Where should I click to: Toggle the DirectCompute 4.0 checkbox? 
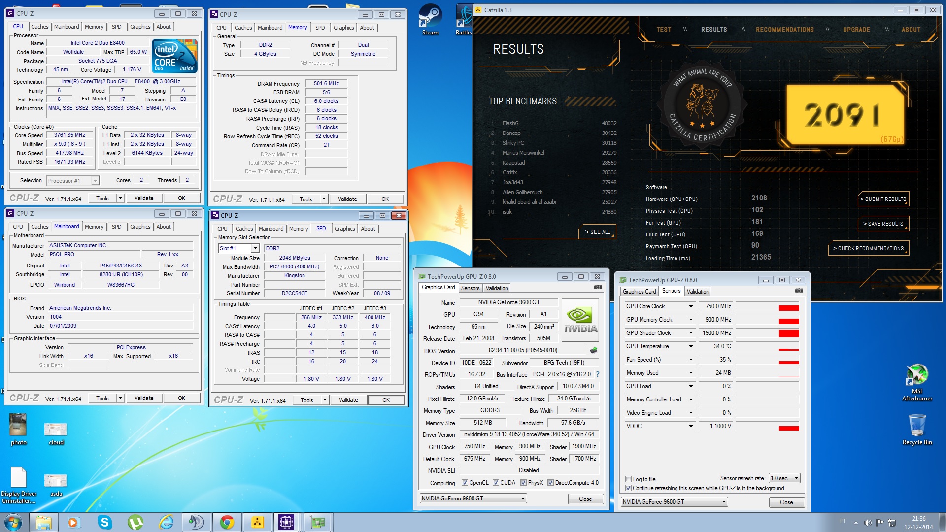pos(550,483)
